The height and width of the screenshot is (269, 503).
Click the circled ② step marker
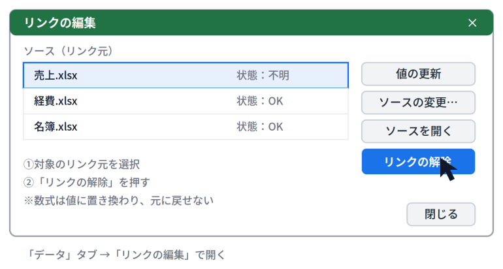pos(29,182)
